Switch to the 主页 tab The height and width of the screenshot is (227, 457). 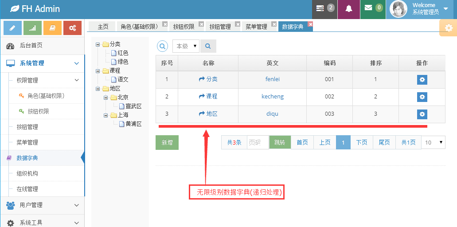[103, 27]
